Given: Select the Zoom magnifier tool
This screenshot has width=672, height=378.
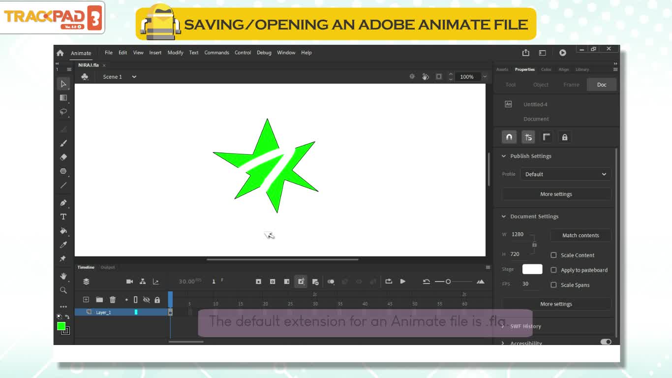Looking at the screenshot, I should coord(63,290).
